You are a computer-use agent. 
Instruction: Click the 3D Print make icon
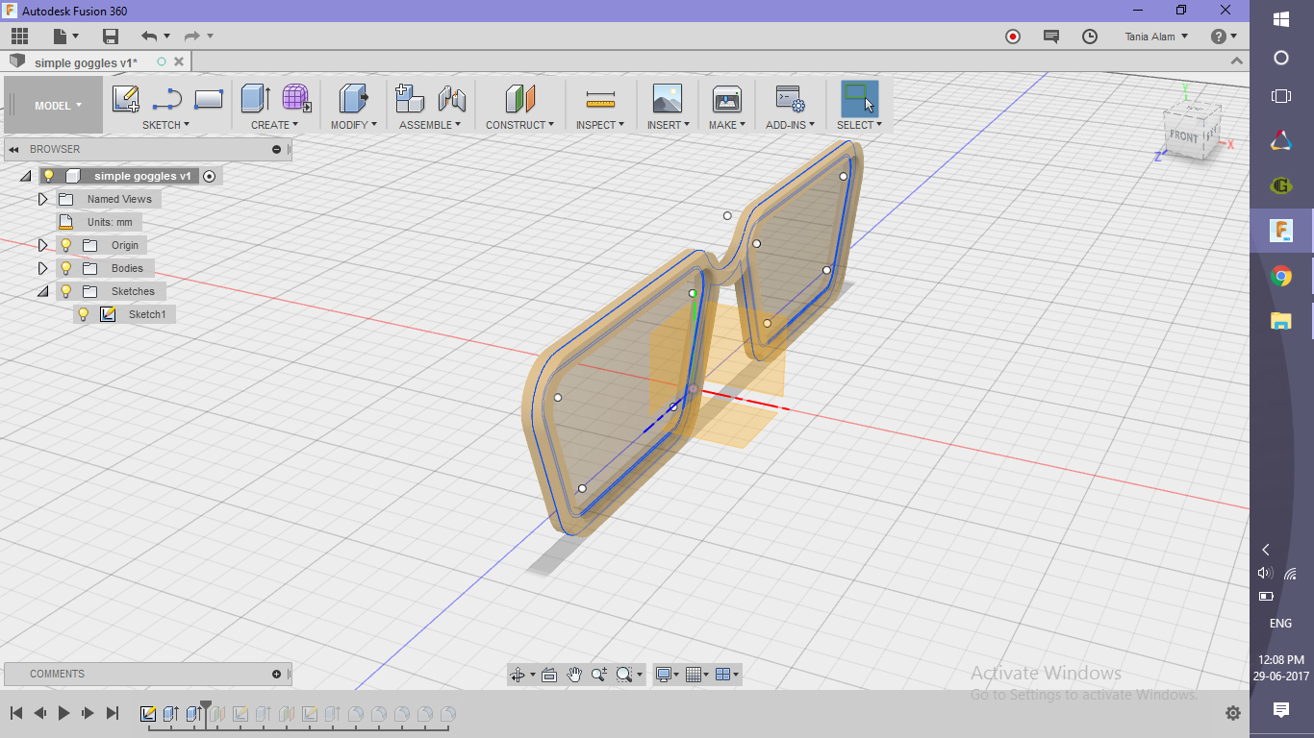727,98
